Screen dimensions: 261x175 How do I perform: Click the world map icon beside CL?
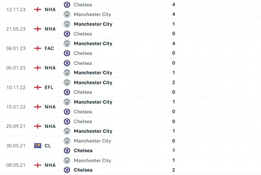[x=38, y=146]
